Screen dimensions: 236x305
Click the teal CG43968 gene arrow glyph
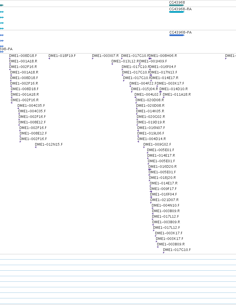177,5
